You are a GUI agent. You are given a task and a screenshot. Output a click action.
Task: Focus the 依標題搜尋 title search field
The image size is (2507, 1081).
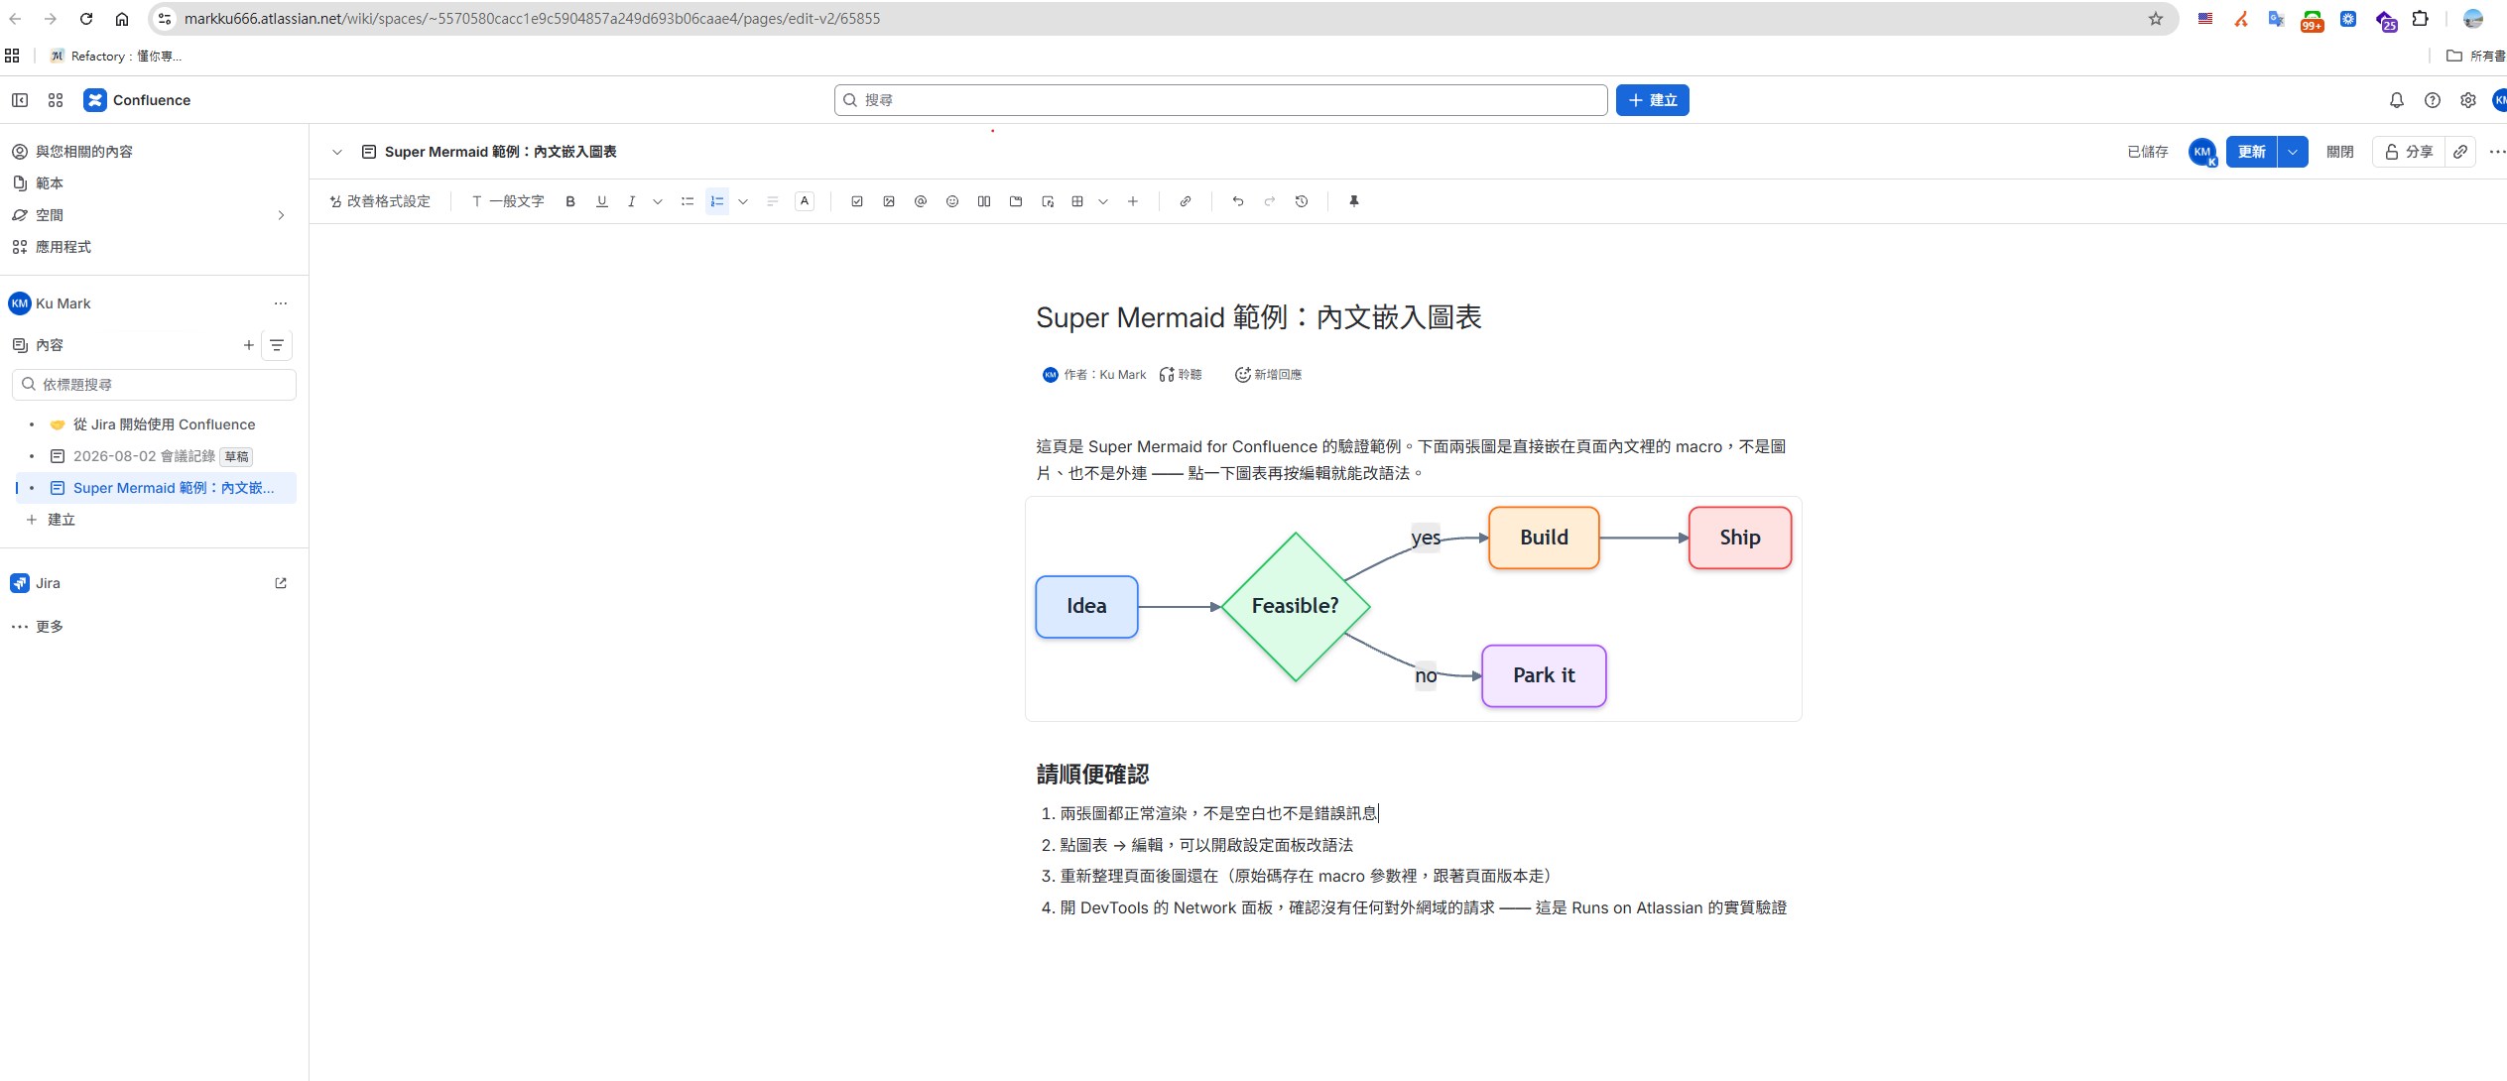pos(154,385)
